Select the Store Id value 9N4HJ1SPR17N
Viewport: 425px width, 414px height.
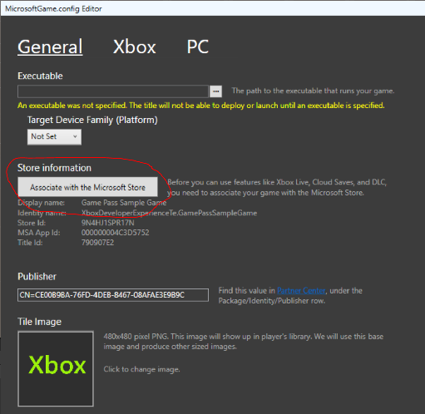108,223
